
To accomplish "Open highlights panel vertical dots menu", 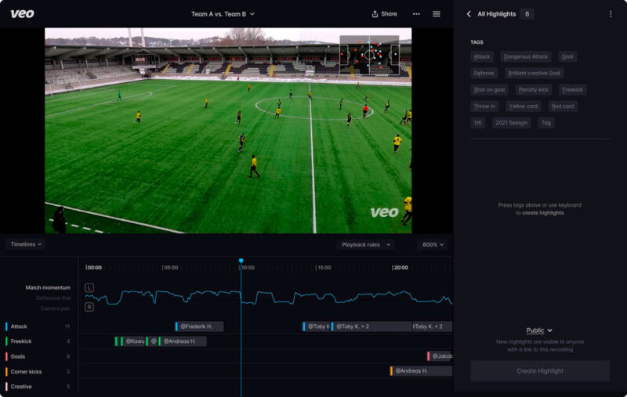I will click(x=611, y=14).
